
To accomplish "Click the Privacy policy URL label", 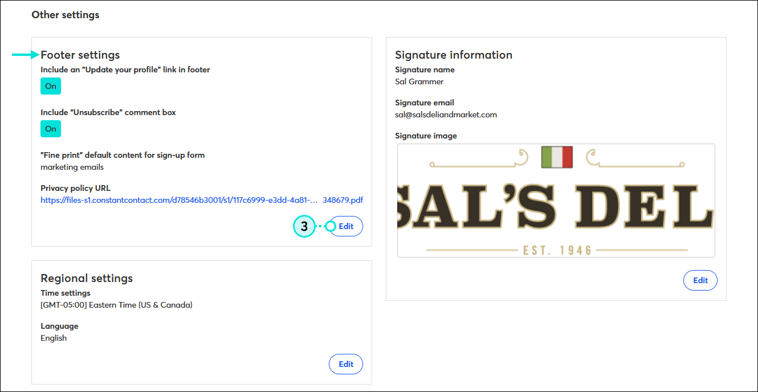I will [x=75, y=188].
